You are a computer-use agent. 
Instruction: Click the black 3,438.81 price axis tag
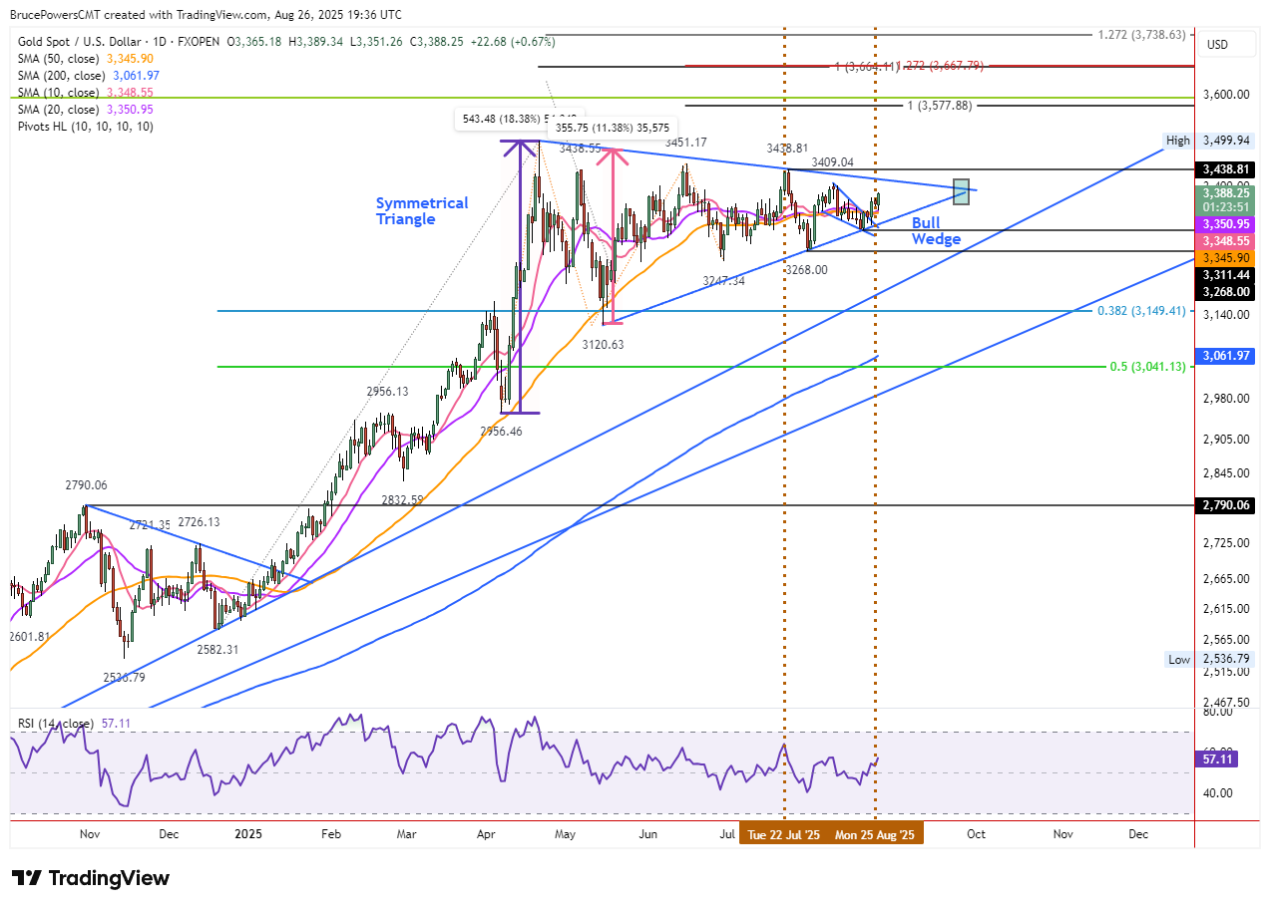tap(1226, 170)
